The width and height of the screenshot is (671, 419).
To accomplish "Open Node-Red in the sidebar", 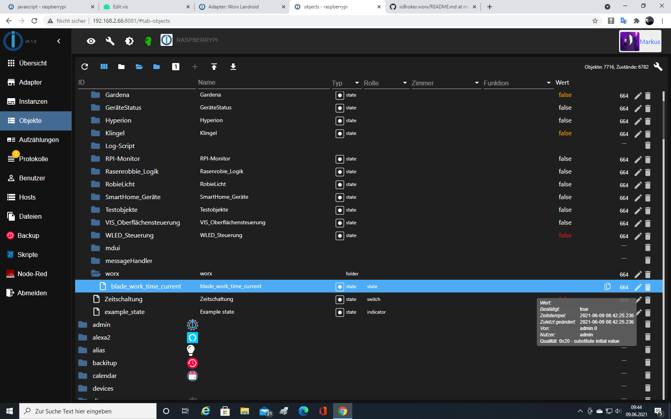I will click(x=36, y=274).
